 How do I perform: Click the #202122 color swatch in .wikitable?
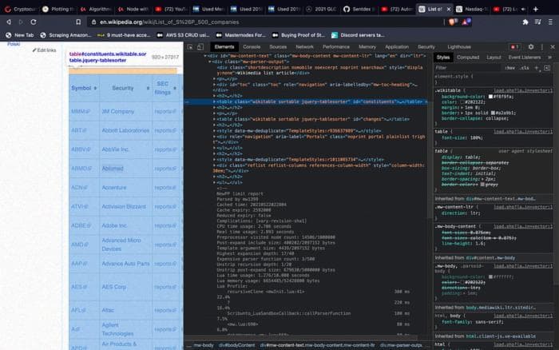pyautogui.click(x=462, y=102)
